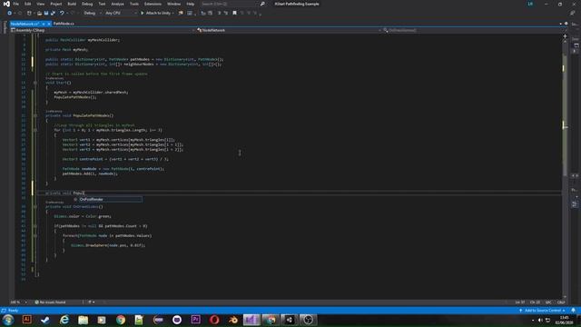The width and height of the screenshot is (581, 327).
Task: Select the NodeNetwork.cs tab
Action: click(x=25, y=24)
